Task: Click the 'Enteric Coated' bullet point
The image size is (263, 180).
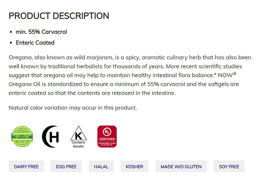Action: point(35,43)
